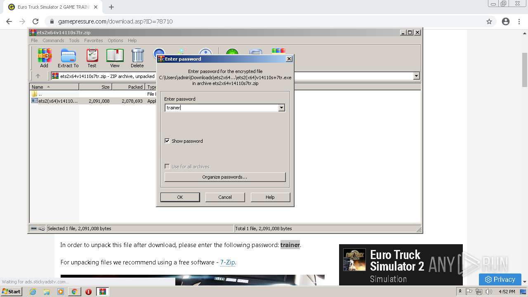
Task: Click the View file icon
Action: [x=115, y=58]
